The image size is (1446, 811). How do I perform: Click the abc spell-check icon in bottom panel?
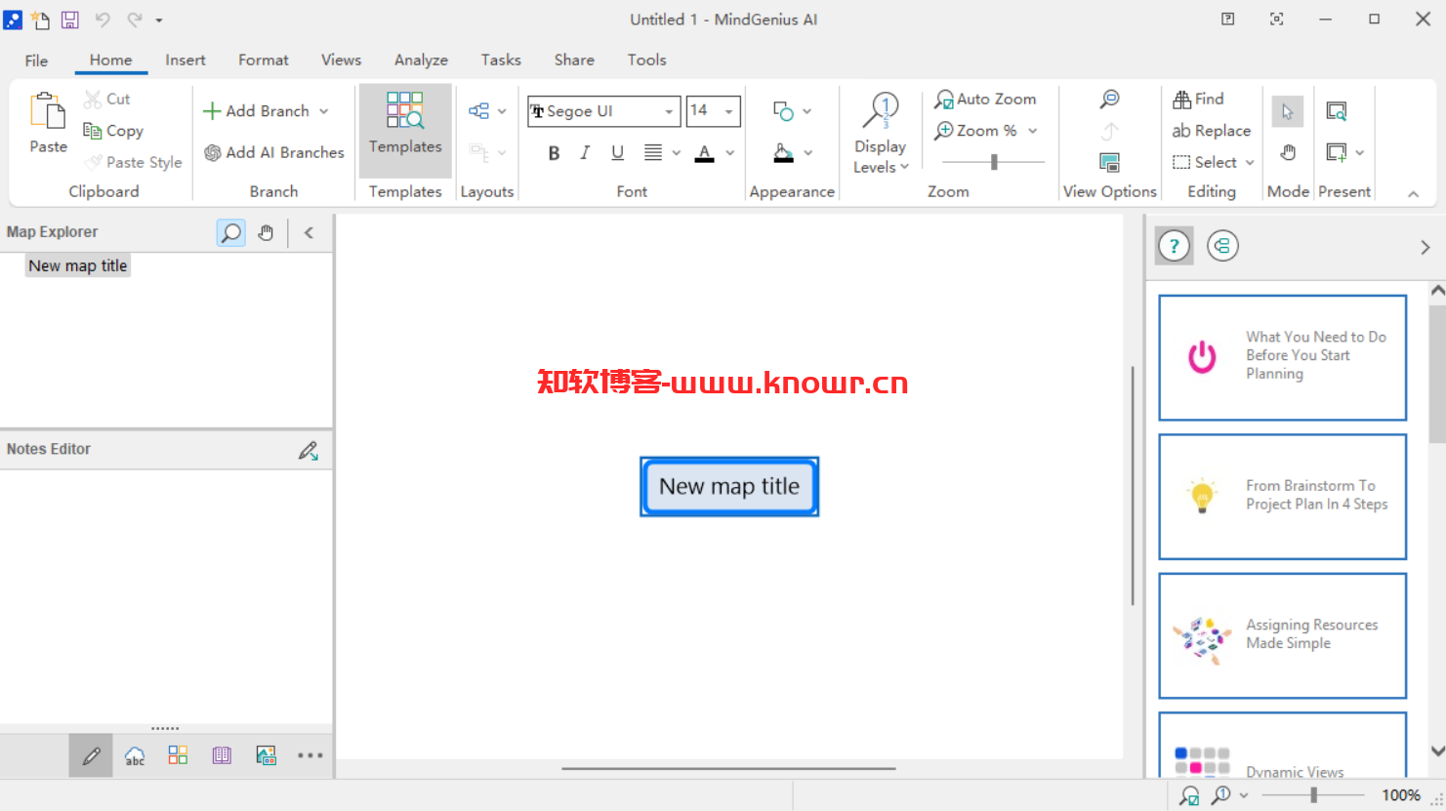coord(135,755)
